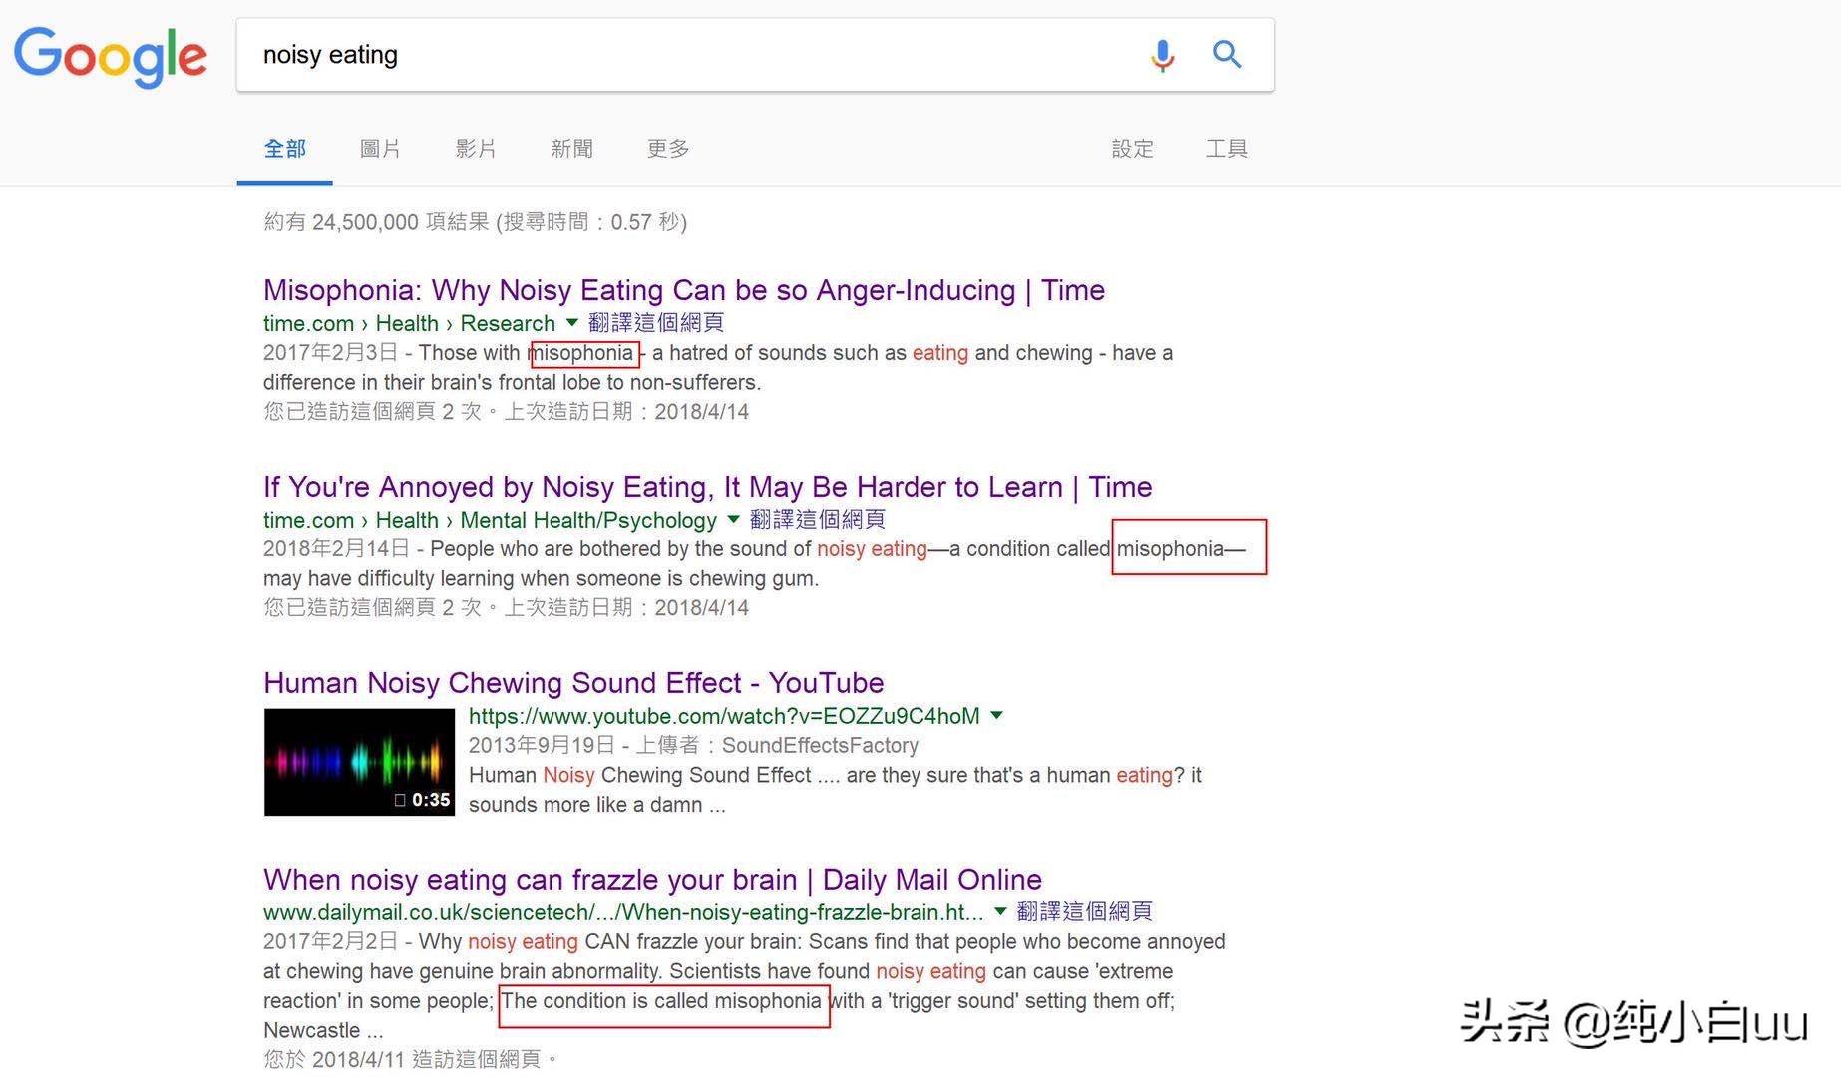Expand dropdown arrow beside the dailymail URL
Viewport: 1841px width, 1077px height.
tap(1000, 911)
